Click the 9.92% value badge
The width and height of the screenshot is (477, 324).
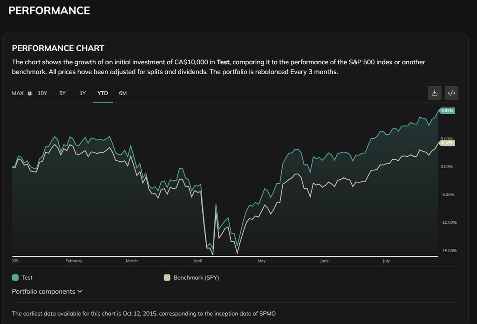[x=447, y=111]
